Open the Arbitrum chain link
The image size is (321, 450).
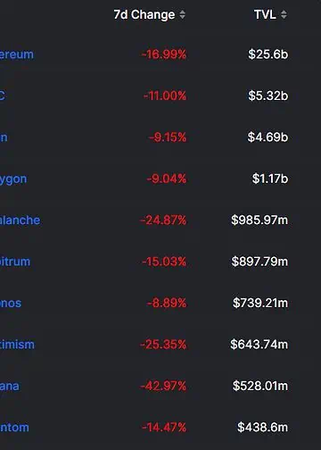pyautogui.click(x=15, y=262)
